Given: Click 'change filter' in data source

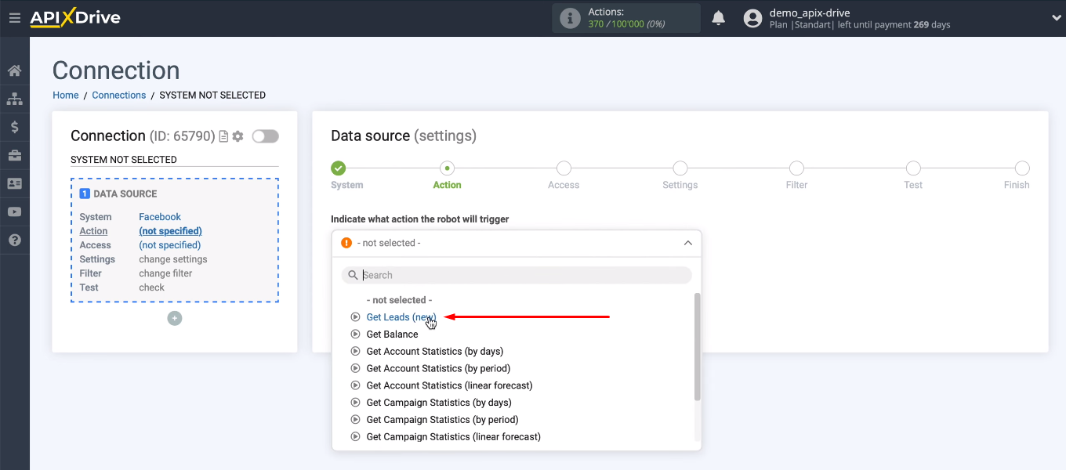Looking at the screenshot, I should [165, 273].
